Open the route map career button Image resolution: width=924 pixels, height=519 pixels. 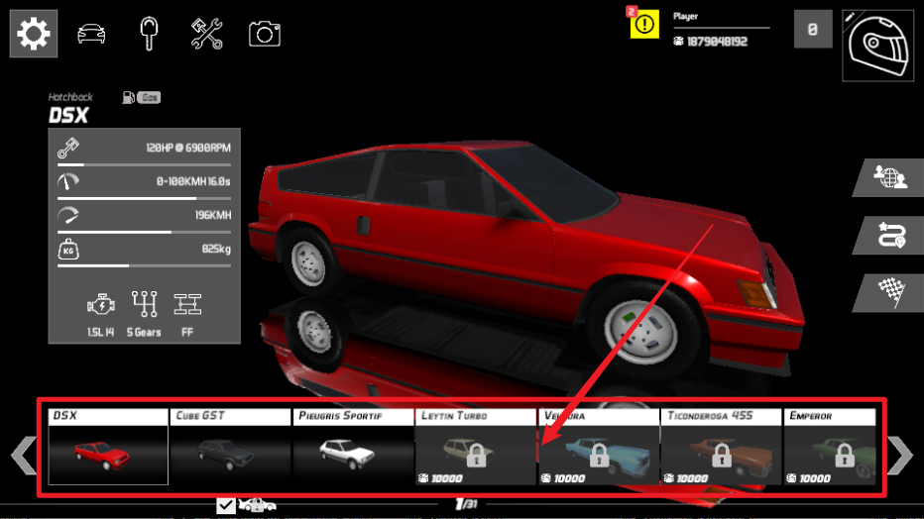[x=886, y=235]
